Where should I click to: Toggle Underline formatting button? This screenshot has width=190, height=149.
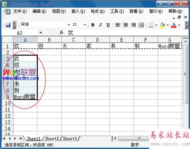(x=108, y=25)
